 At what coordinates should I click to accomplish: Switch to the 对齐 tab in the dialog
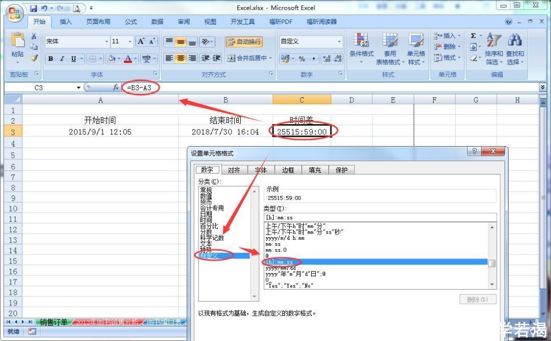[234, 170]
